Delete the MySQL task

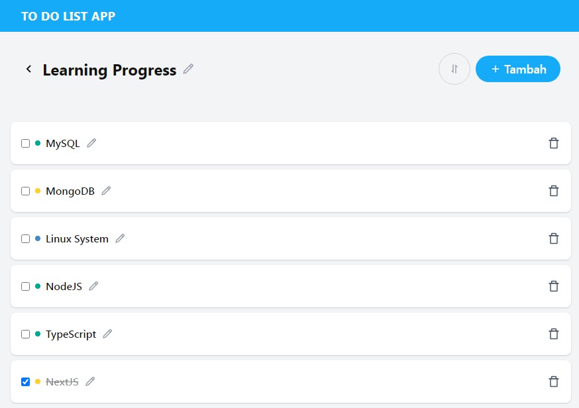554,142
